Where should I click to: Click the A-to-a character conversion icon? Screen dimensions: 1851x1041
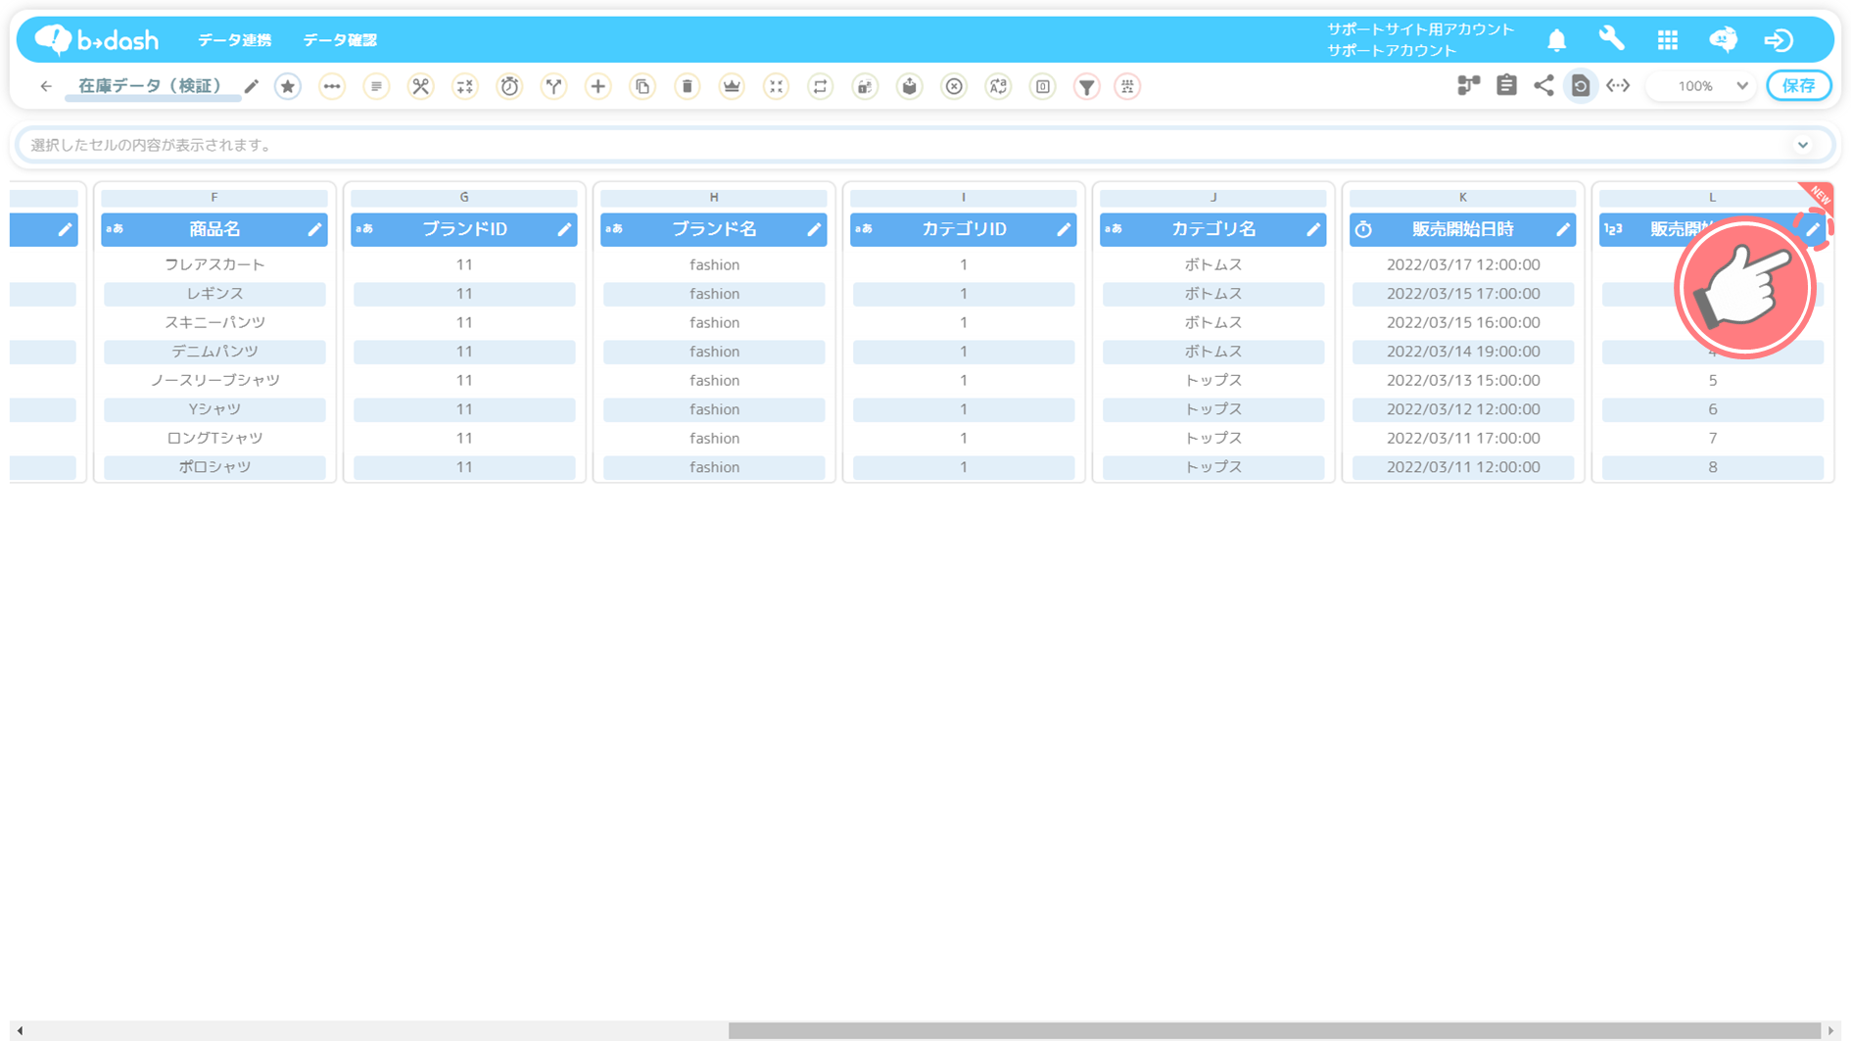(x=998, y=86)
